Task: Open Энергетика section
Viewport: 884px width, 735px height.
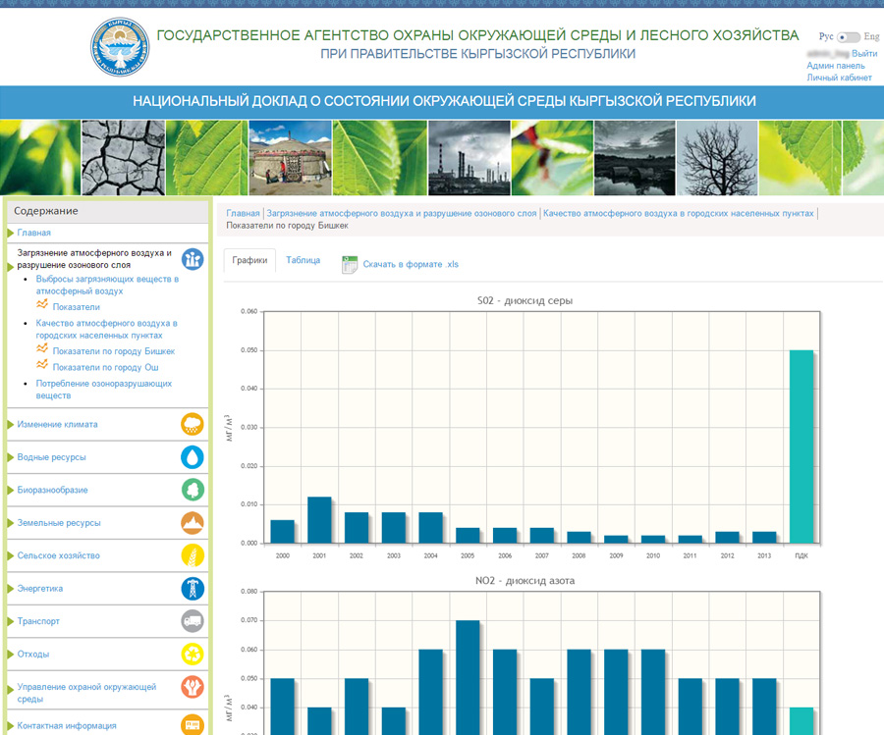Action: click(40, 588)
